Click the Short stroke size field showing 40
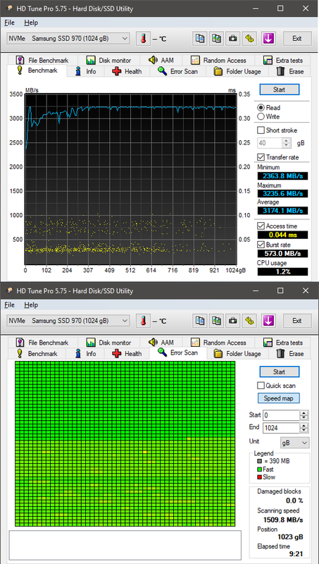Image resolution: width=319 pixels, height=564 pixels. (270, 143)
